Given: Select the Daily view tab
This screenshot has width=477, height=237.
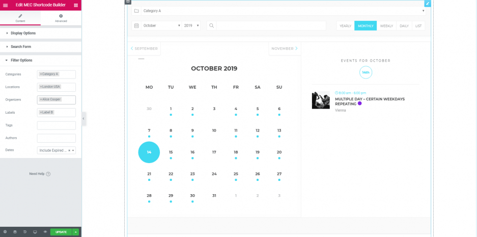Looking at the screenshot, I should point(404,26).
